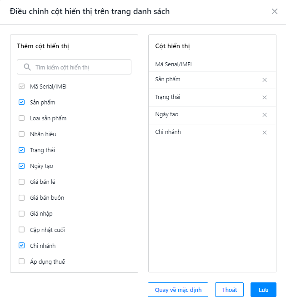Check the Áp dụng thuế checkbox

click(21, 261)
